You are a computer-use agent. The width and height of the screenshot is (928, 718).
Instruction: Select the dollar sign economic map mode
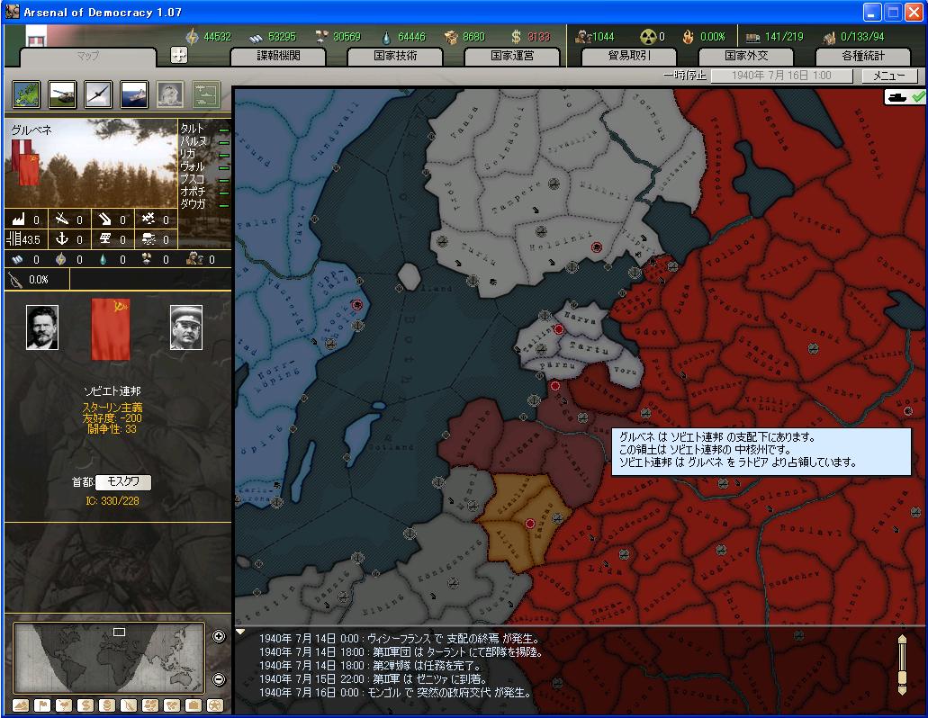pyautogui.click(x=86, y=705)
